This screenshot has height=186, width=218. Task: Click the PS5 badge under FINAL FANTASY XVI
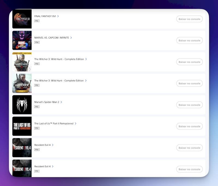37,21
